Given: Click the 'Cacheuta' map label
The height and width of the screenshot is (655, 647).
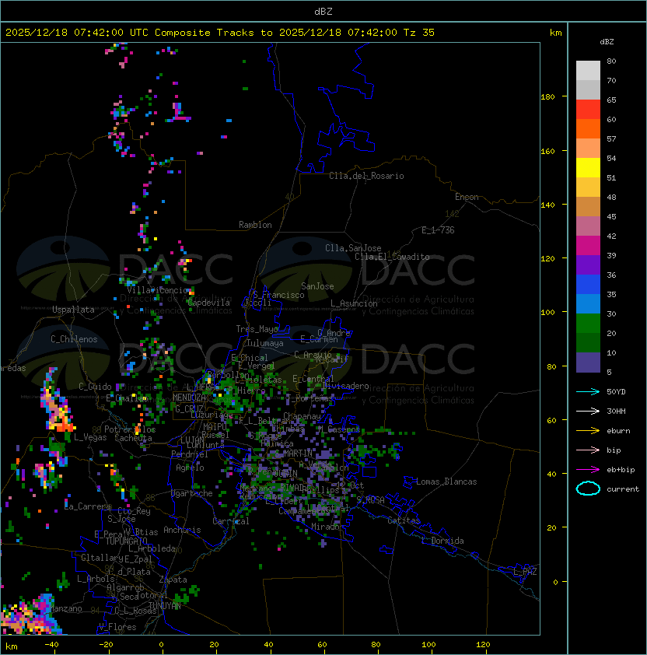Looking at the screenshot, I should 133,438.
